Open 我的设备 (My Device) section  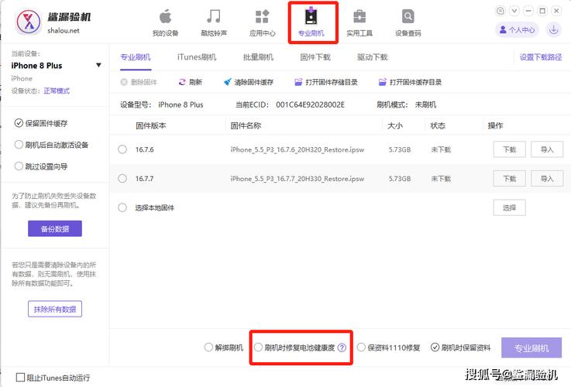pos(165,22)
